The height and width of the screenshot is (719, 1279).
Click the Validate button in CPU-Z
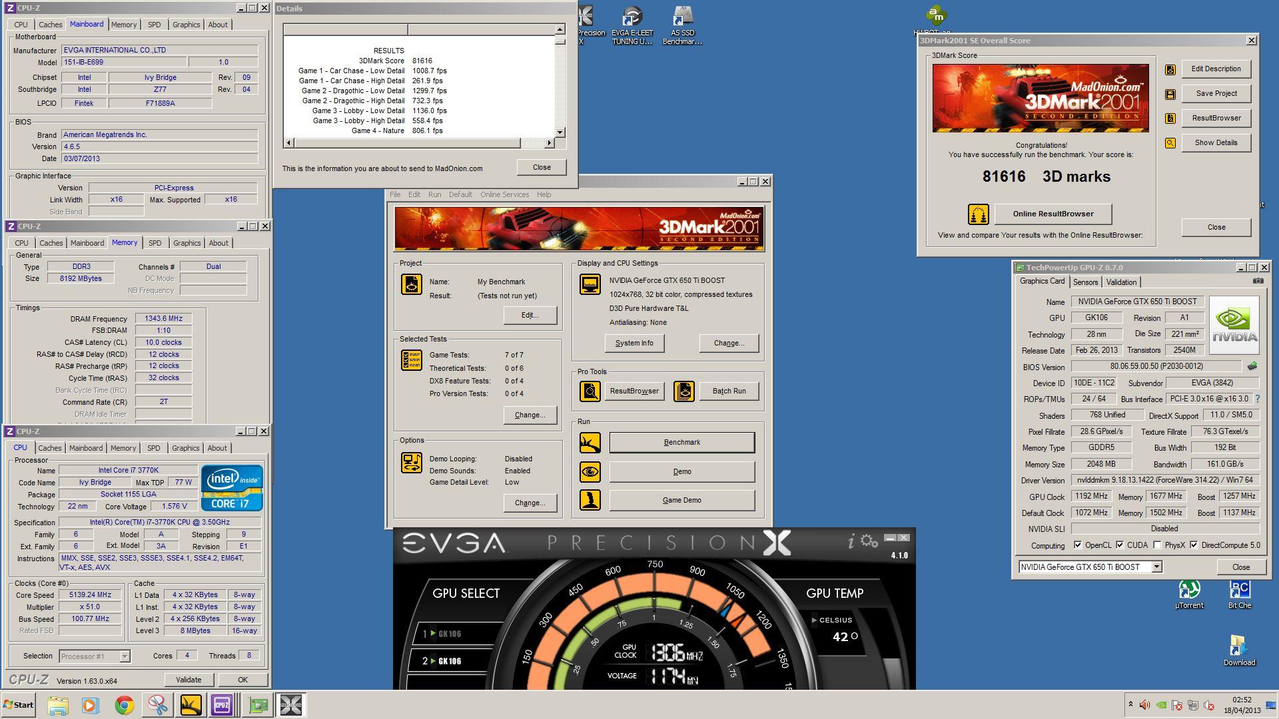(189, 680)
